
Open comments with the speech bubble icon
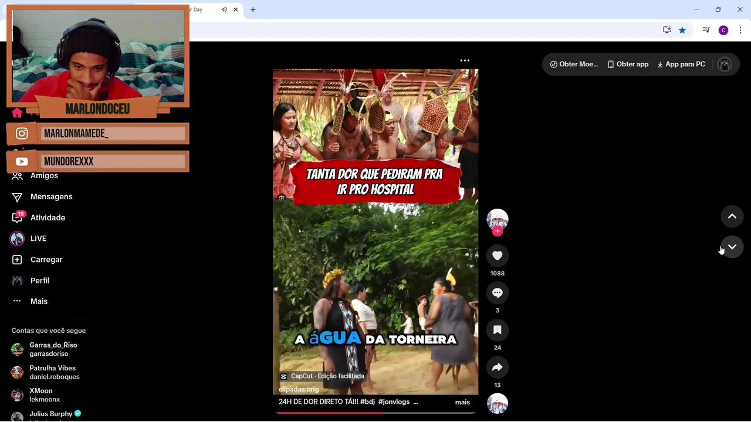tap(498, 292)
